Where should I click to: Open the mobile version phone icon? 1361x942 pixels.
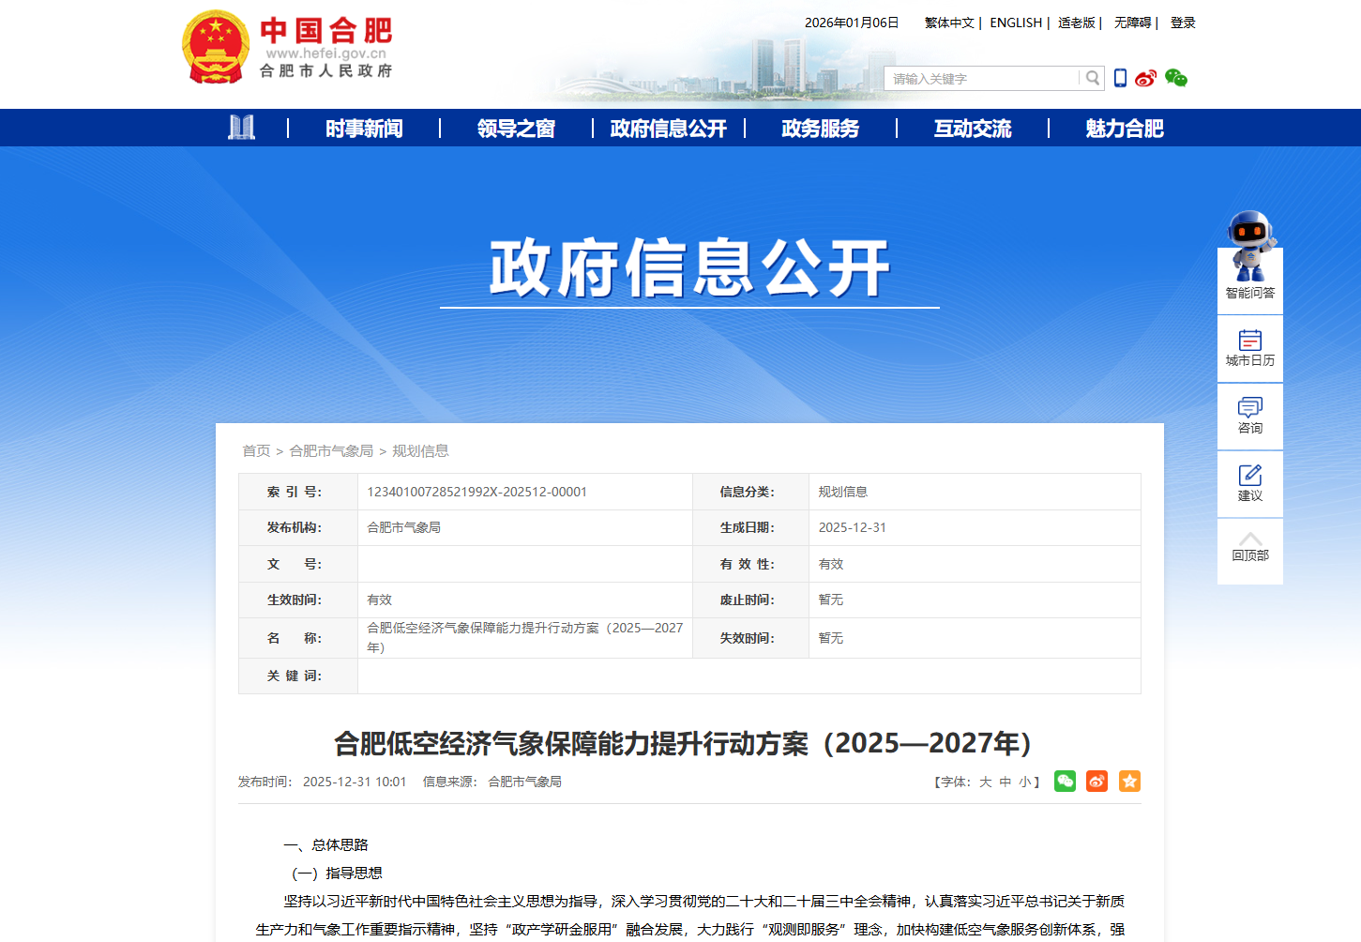tap(1120, 78)
